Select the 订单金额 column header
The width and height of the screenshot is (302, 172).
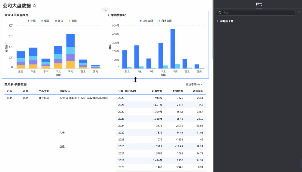click(157, 91)
